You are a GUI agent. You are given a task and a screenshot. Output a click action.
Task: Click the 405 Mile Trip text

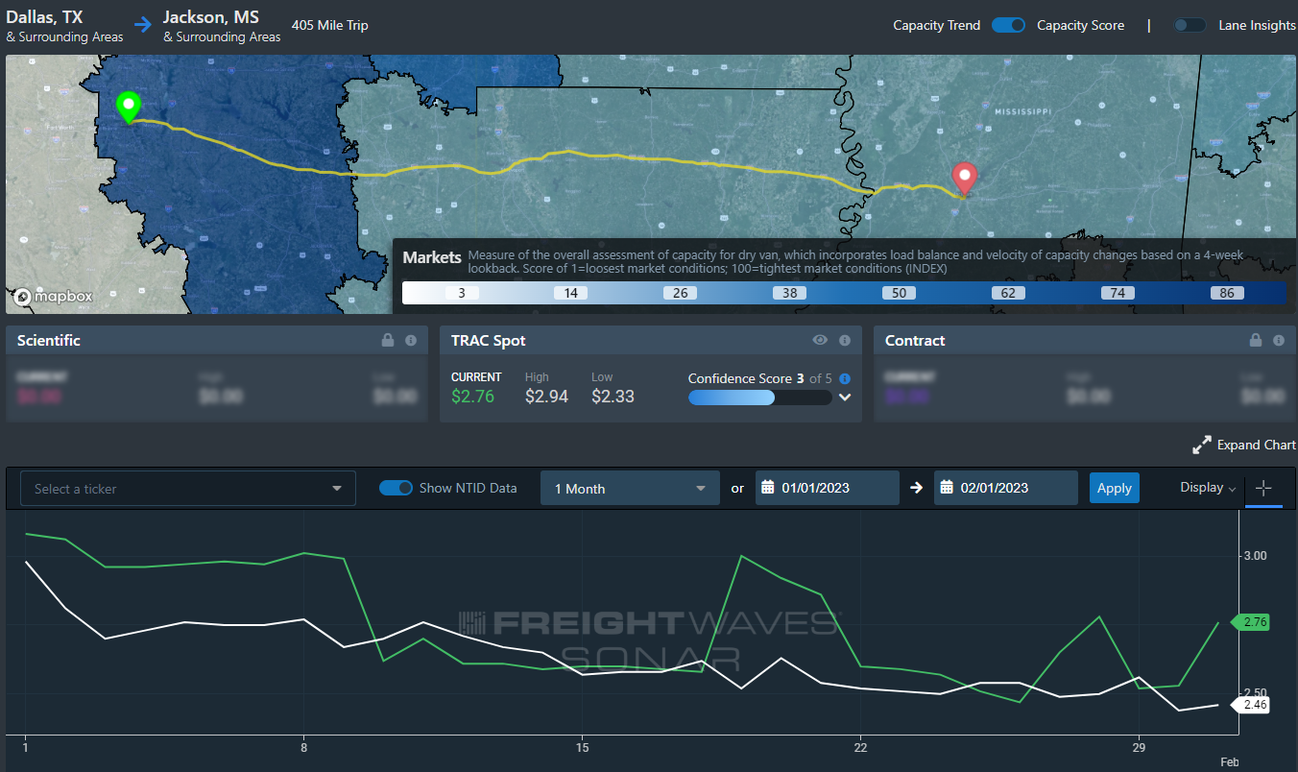pos(329,26)
